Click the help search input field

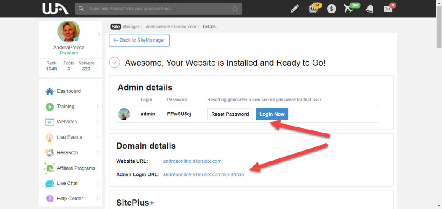pos(158,9)
